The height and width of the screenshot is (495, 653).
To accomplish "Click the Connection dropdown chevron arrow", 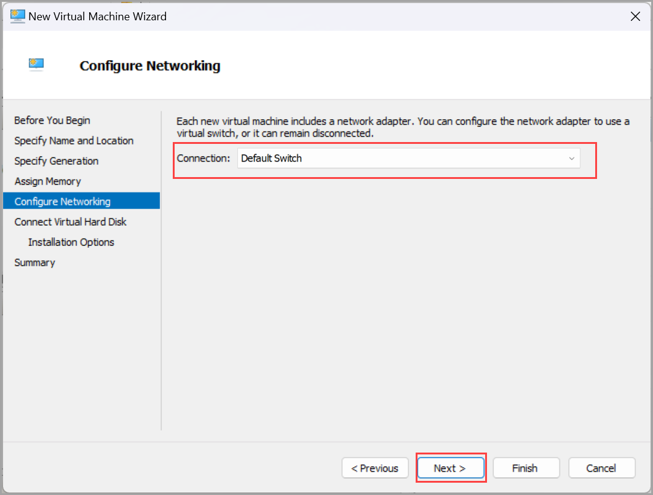I will point(571,159).
